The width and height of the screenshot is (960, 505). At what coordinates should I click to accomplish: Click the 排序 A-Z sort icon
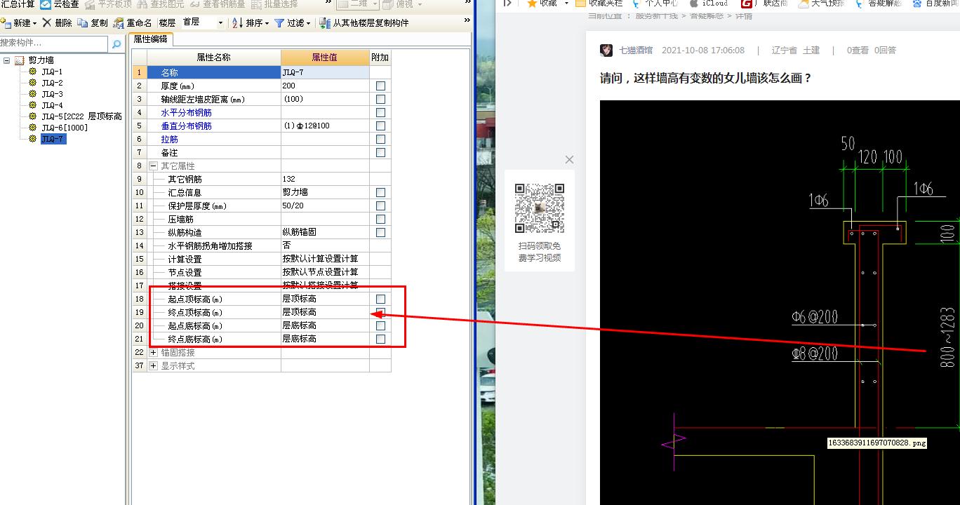click(x=237, y=23)
